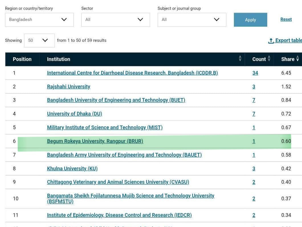Open the BUET institution link
The height and width of the screenshot is (227, 302).
point(116,100)
